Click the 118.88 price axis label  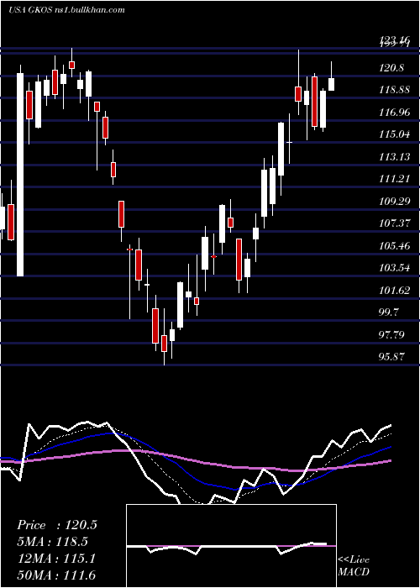(x=394, y=90)
